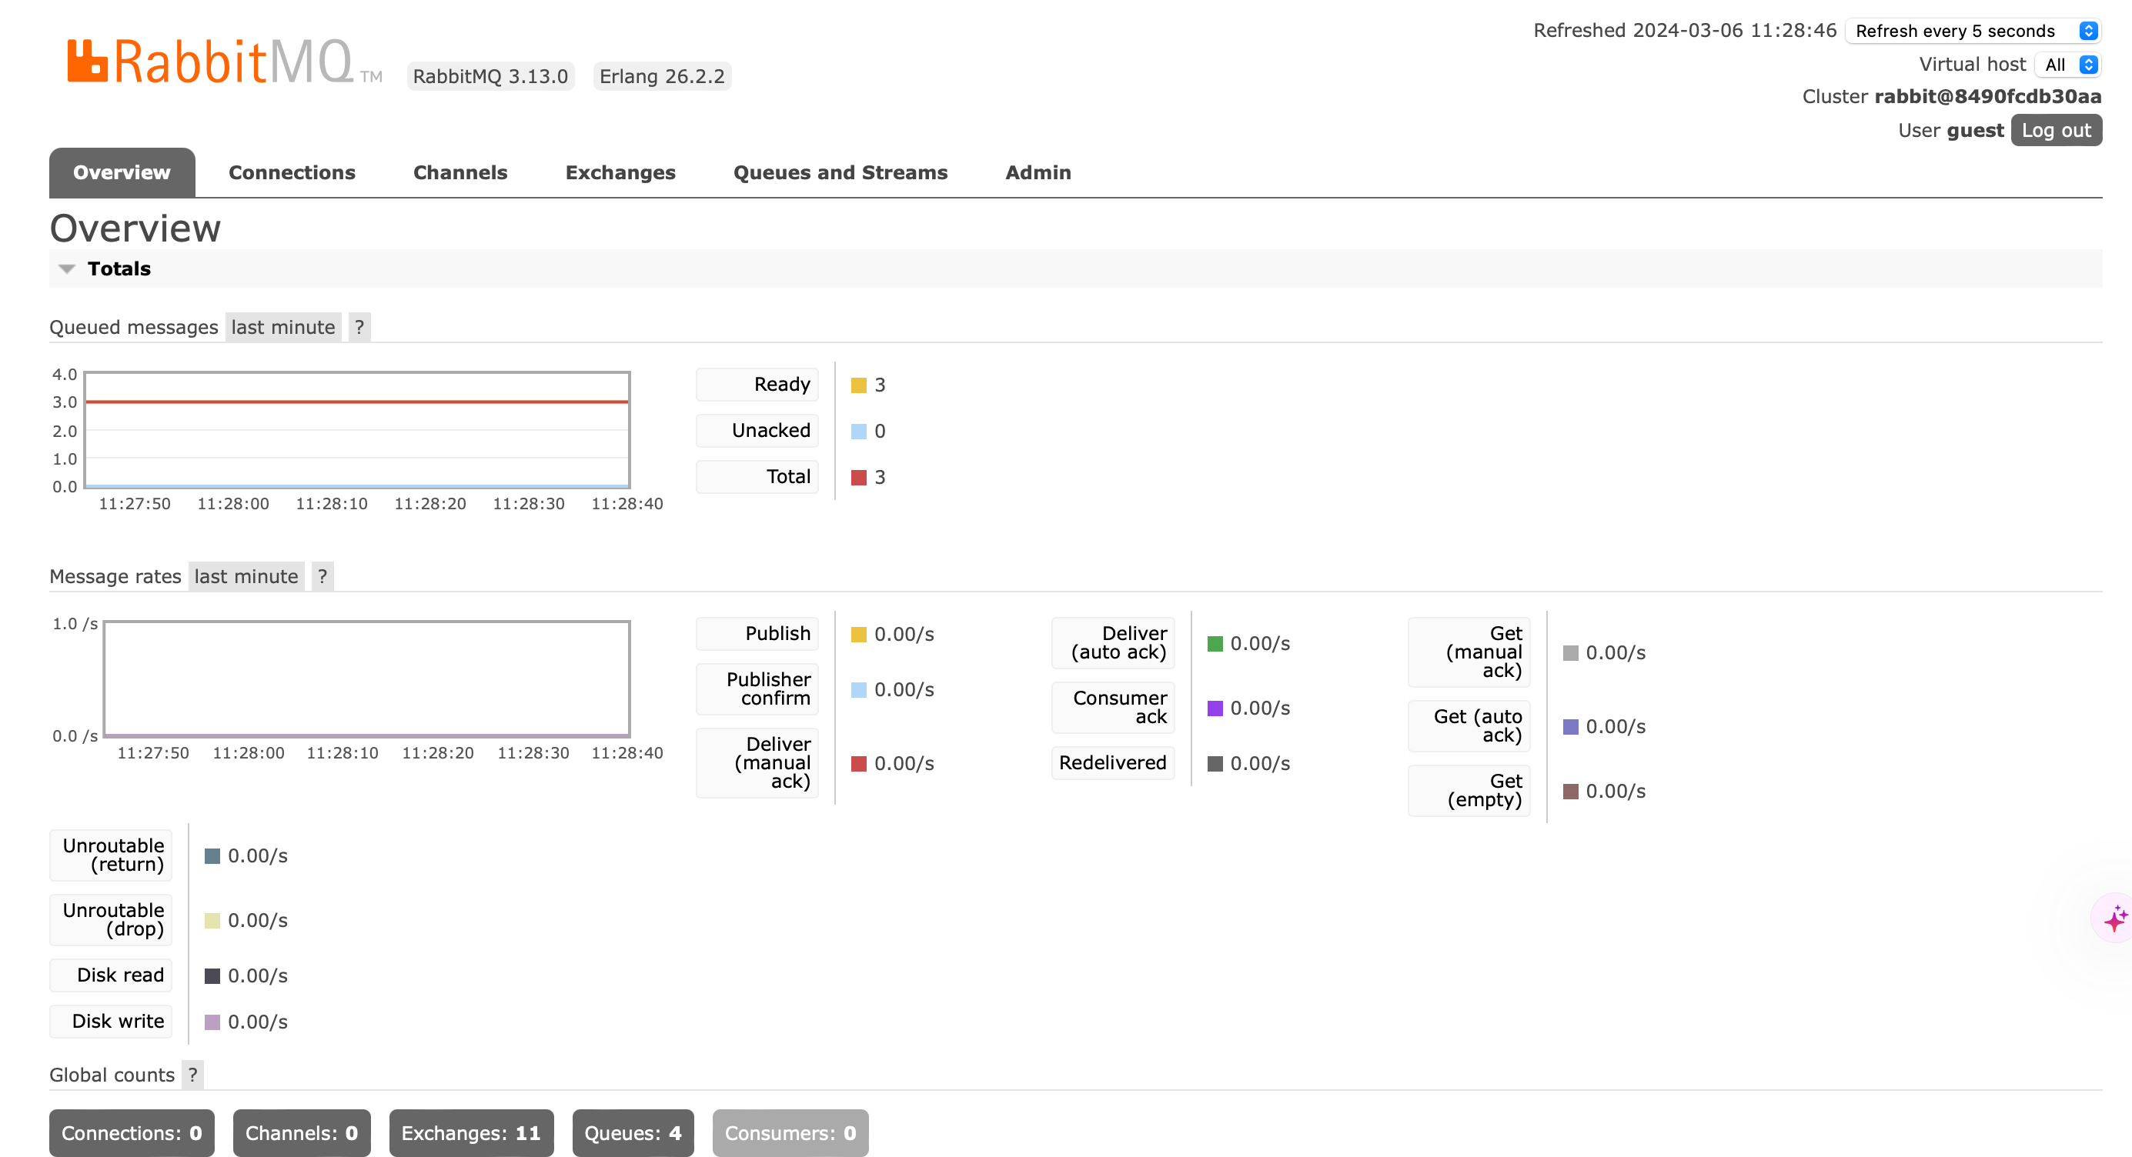The width and height of the screenshot is (2132, 1157).
Task: Click the Consumers count badge icon
Action: 791,1132
